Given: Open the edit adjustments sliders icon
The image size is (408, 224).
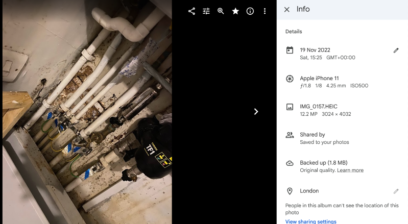Looking at the screenshot, I should pyautogui.click(x=206, y=11).
